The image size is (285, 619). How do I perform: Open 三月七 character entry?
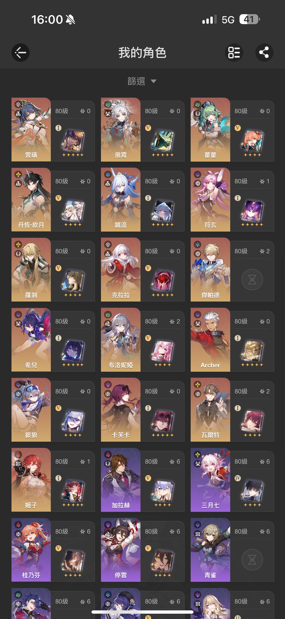[x=232, y=480]
